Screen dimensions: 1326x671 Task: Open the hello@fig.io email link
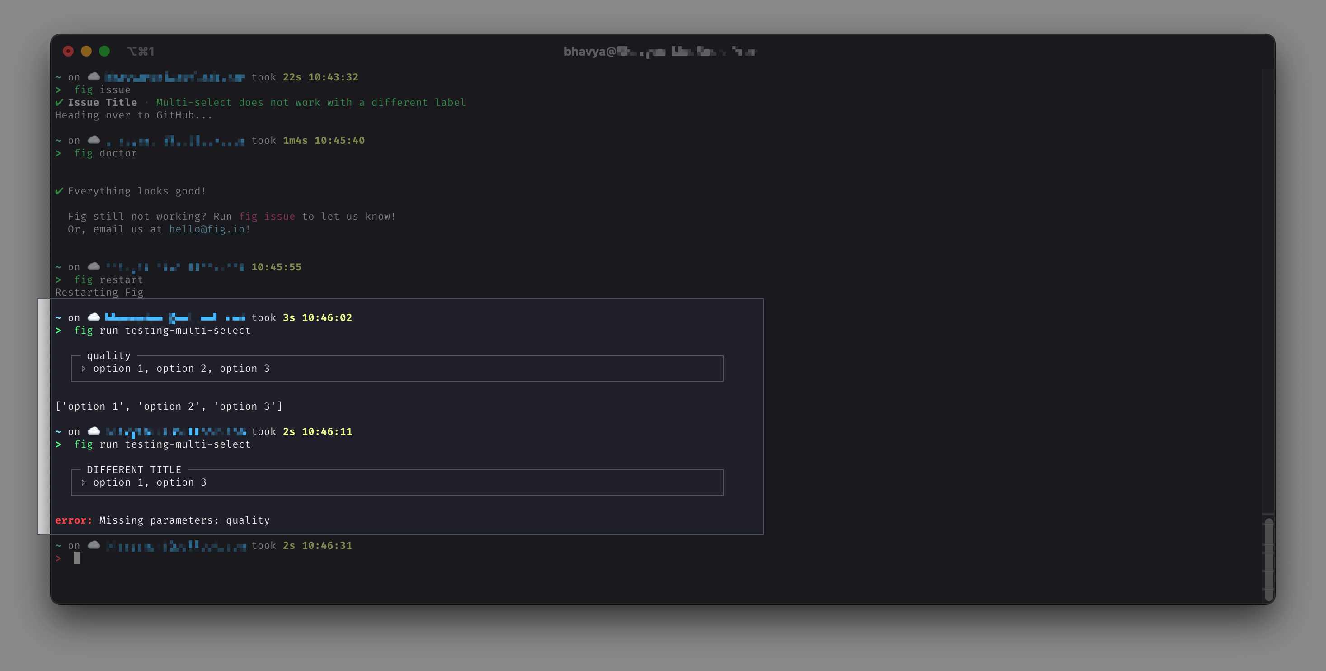coord(206,229)
